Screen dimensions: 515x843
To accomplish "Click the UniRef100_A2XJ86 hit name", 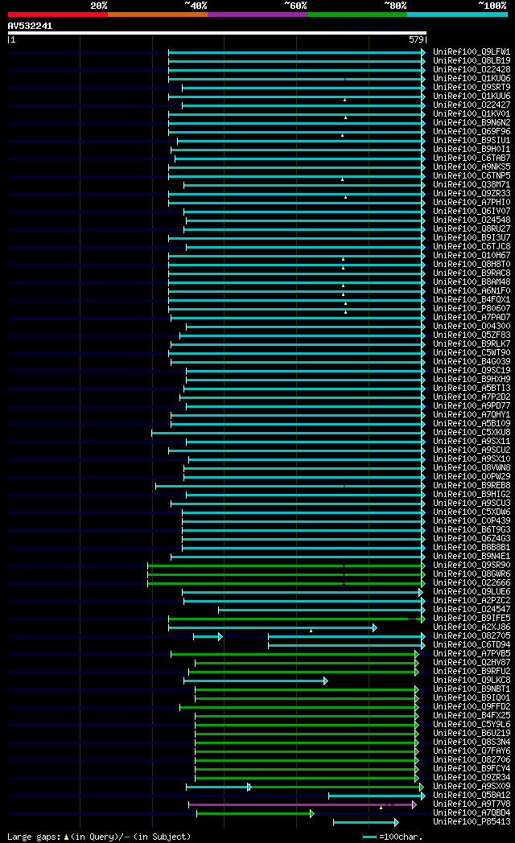I will pos(472,627).
